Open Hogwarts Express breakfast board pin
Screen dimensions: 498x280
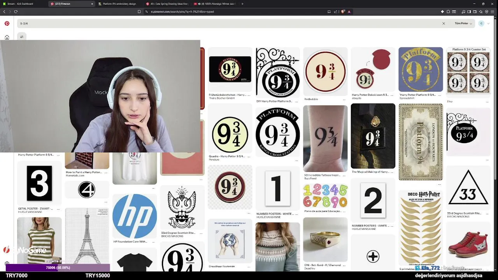tap(230, 69)
